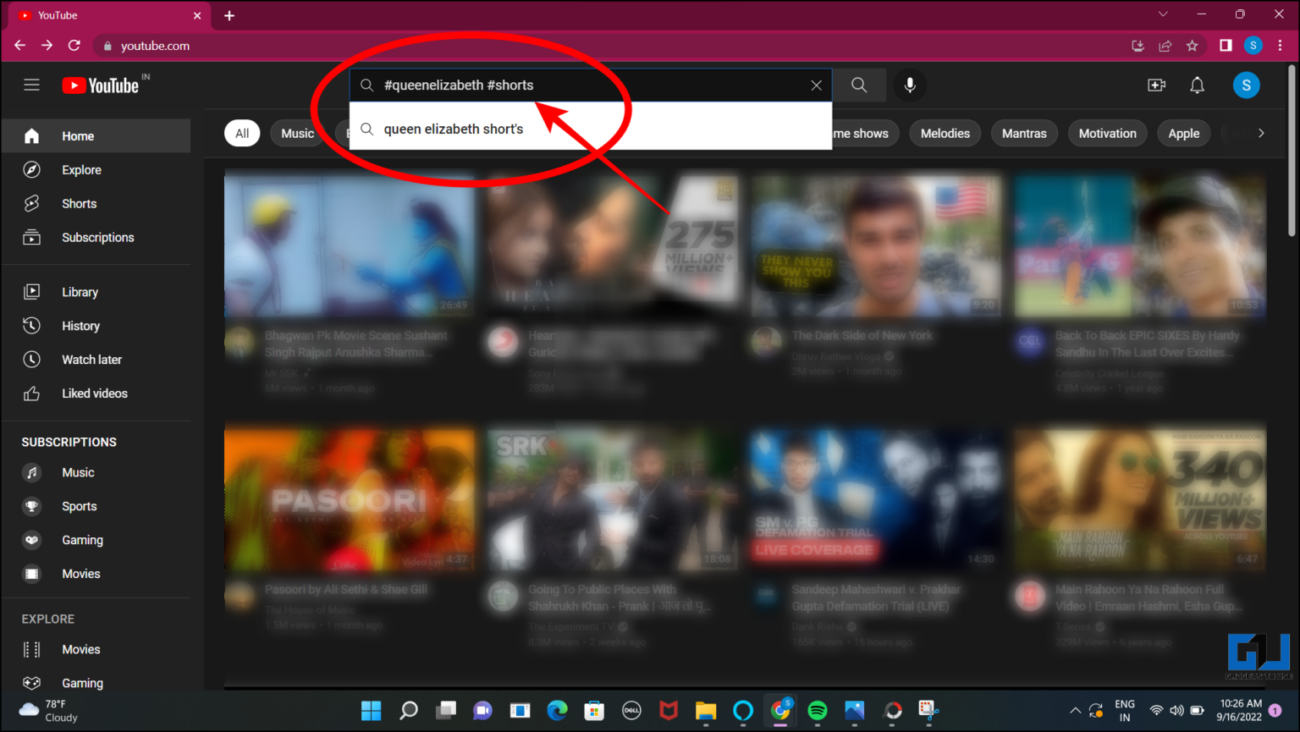Open the browser tab search dropdown arrow

(x=1163, y=14)
